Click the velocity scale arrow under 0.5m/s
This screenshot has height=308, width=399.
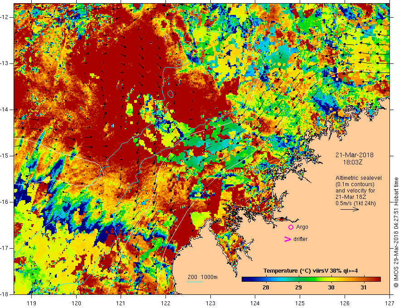point(350,209)
